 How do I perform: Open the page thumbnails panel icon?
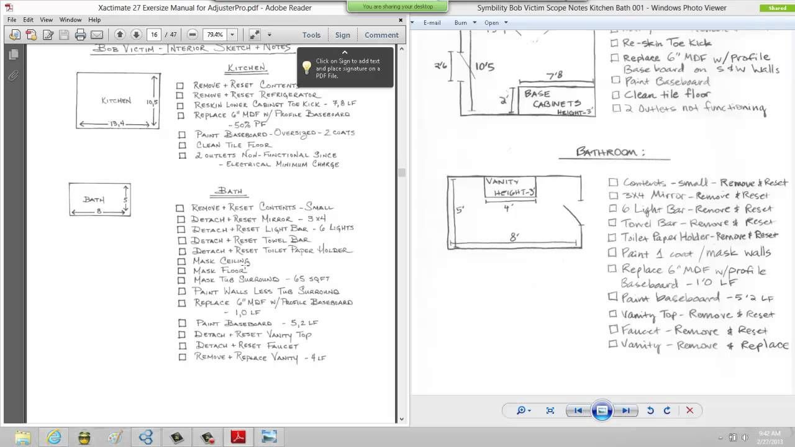(13, 53)
